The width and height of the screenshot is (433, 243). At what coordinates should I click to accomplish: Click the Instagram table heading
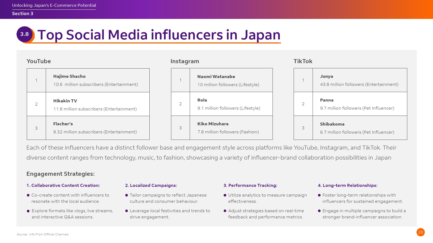(x=185, y=61)
